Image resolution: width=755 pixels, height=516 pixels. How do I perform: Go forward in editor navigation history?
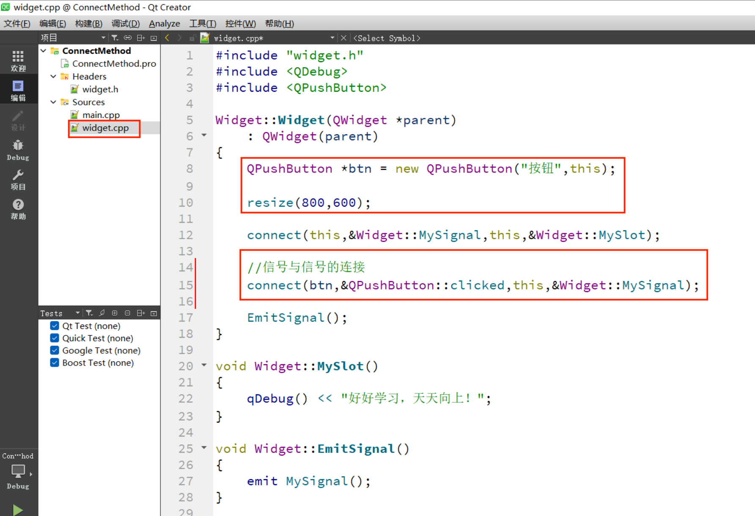point(180,38)
